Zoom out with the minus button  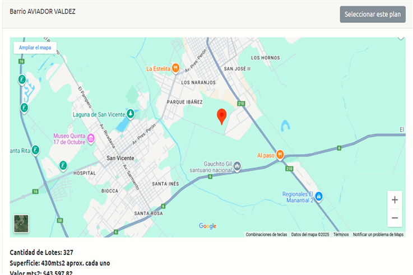click(395, 218)
